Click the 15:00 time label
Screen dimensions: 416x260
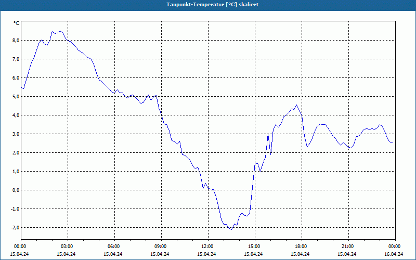255,246
